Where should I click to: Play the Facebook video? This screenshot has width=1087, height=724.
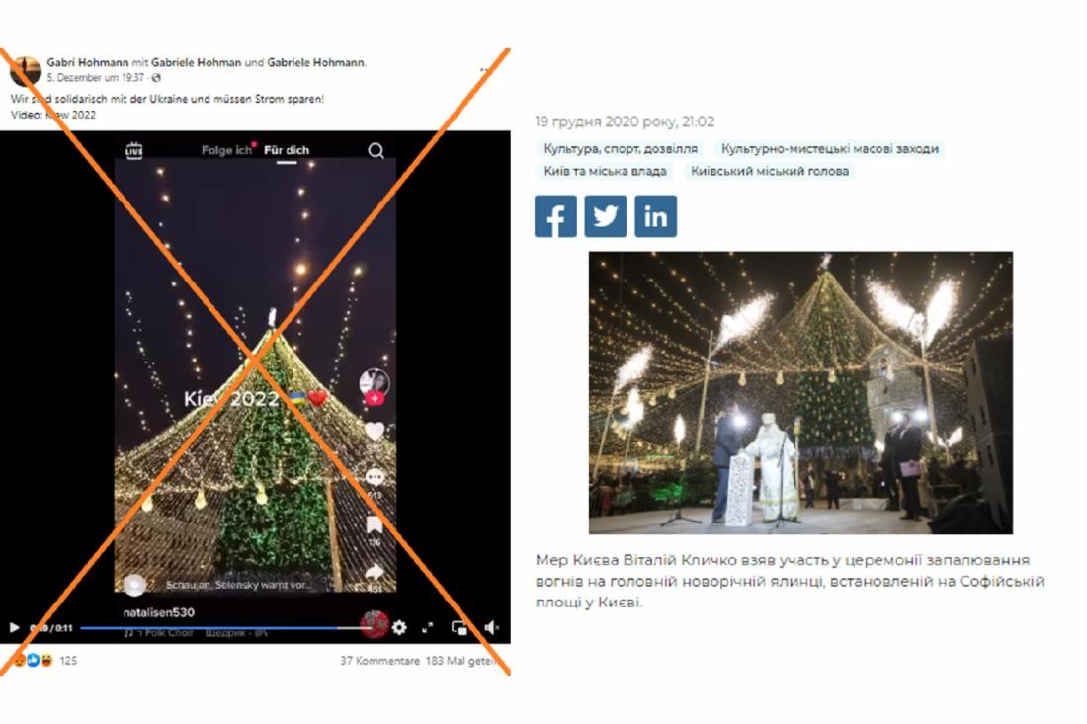pos(14,628)
